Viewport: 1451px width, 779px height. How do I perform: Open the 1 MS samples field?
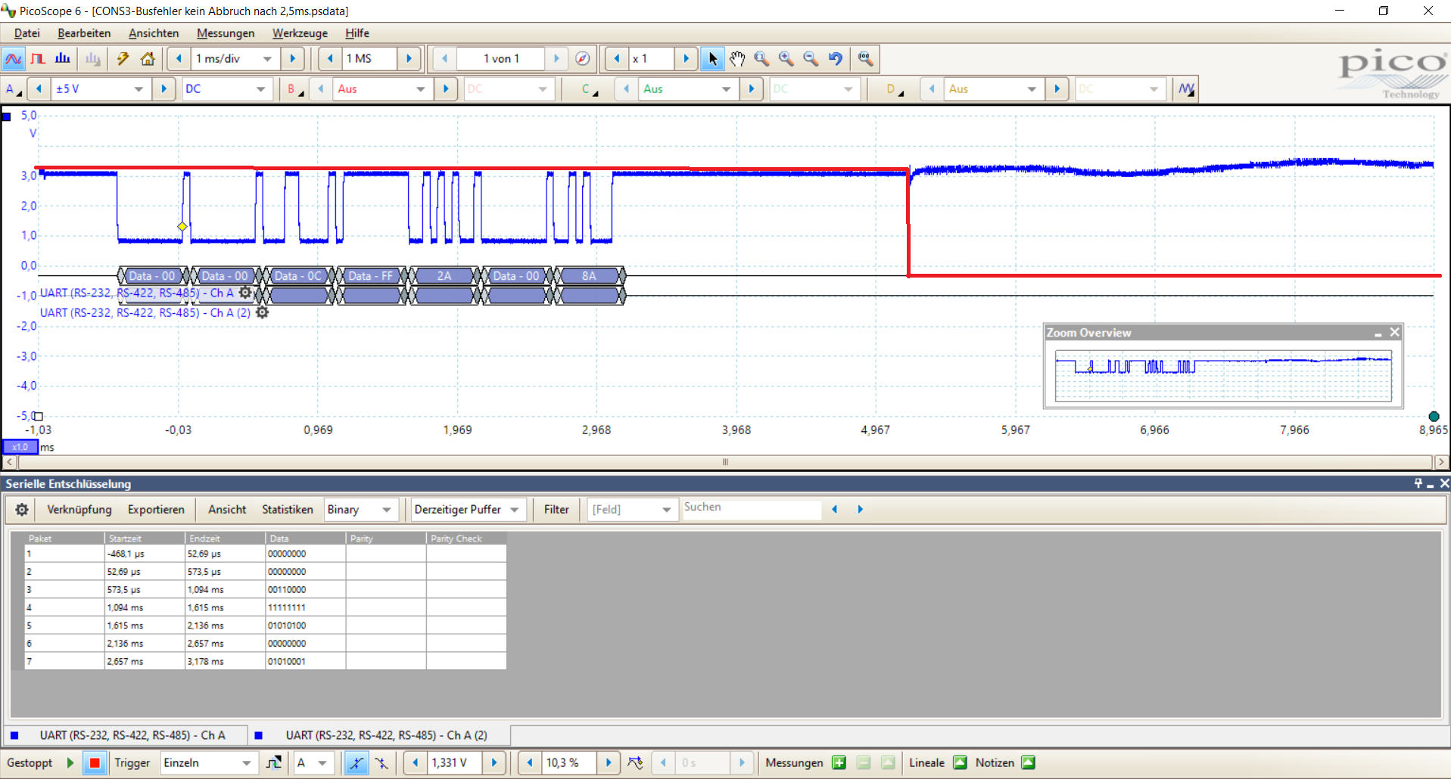[x=368, y=58]
